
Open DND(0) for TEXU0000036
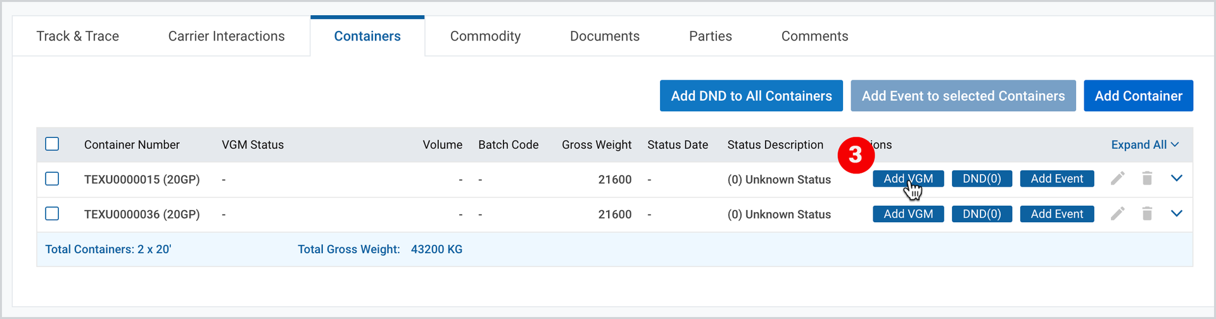pos(982,214)
